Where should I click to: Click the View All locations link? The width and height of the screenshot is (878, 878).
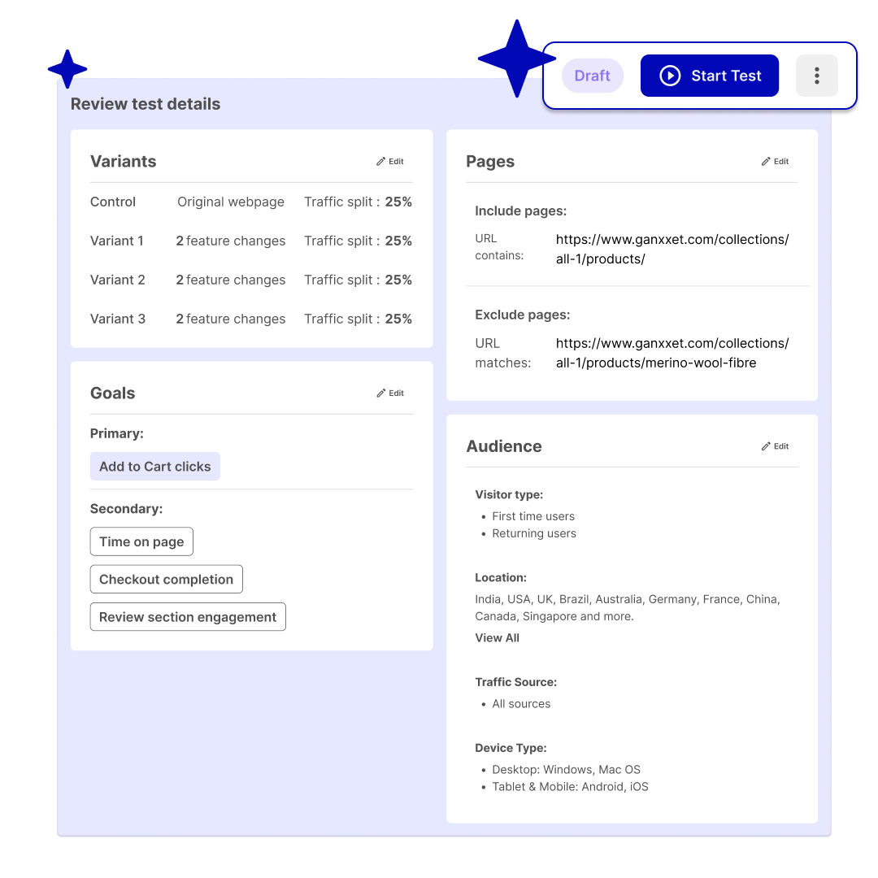coord(497,637)
